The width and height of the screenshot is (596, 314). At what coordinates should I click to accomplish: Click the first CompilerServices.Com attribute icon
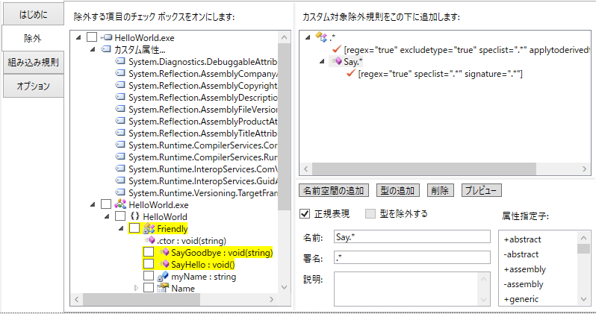pyautogui.click(x=120, y=145)
